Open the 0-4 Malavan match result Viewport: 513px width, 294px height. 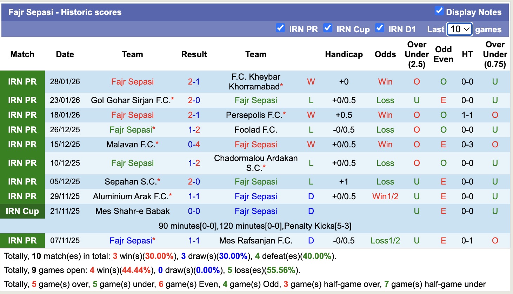194,145
